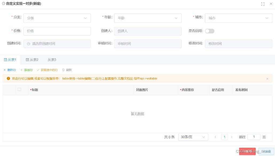The width and height of the screenshot is (275, 156).
Task: Refresh the table via the 刷新 icon
Action: (63, 70)
